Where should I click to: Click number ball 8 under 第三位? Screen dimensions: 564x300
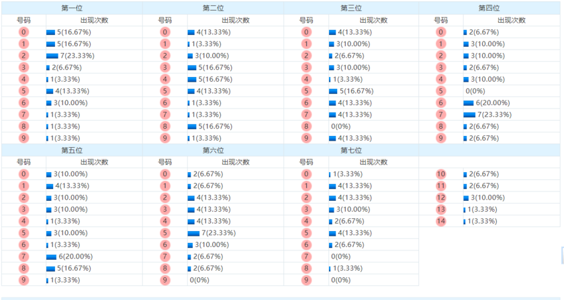[x=306, y=127]
